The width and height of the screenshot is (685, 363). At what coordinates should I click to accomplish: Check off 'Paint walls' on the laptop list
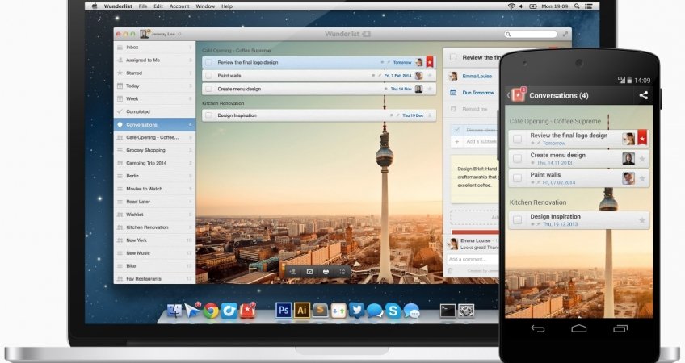[208, 76]
